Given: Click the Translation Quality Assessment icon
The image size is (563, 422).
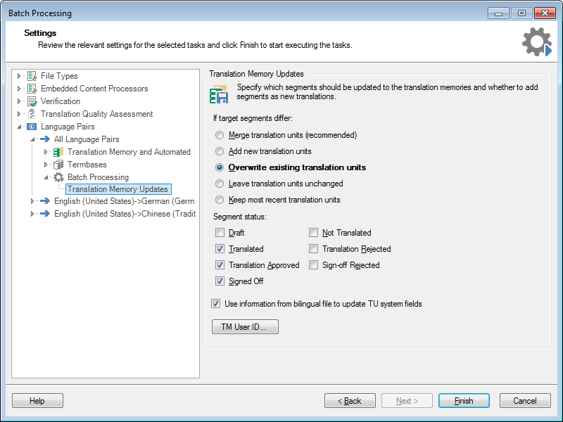Looking at the screenshot, I should pyautogui.click(x=32, y=114).
